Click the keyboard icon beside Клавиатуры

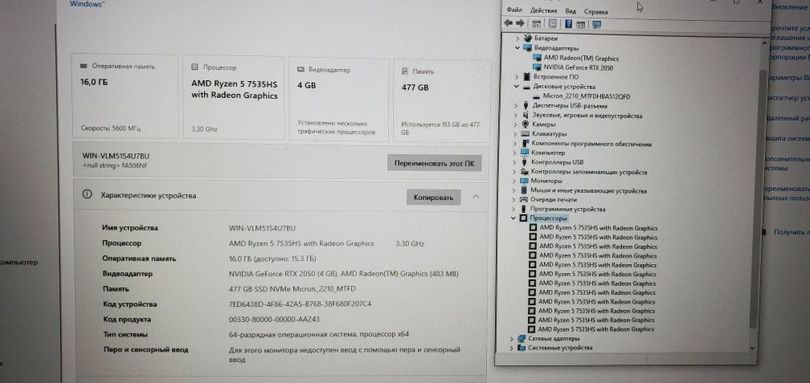(x=526, y=134)
